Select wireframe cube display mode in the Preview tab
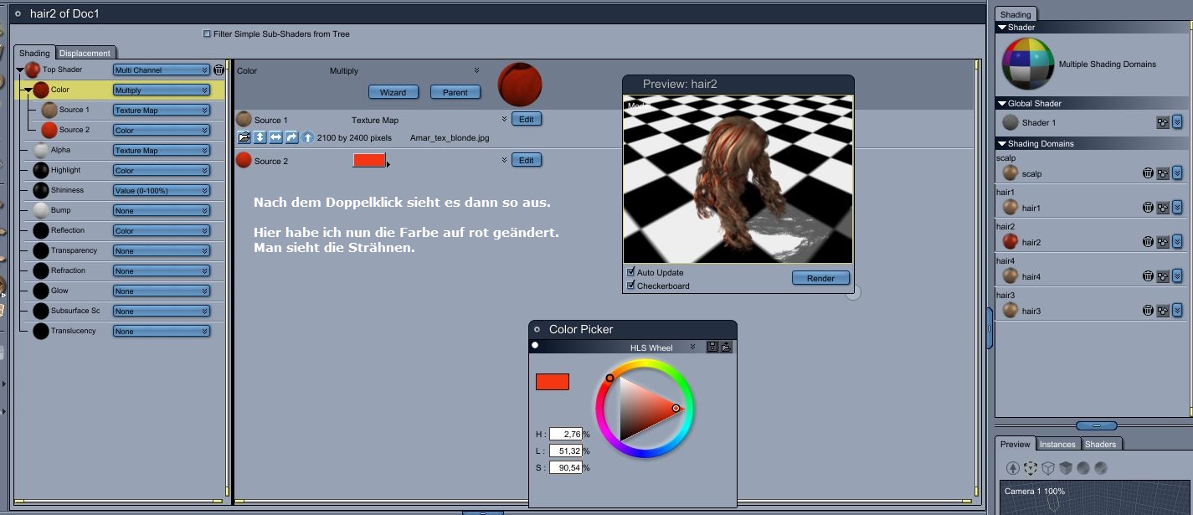Viewport: 1193px width, 515px height. [x=1048, y=468]
